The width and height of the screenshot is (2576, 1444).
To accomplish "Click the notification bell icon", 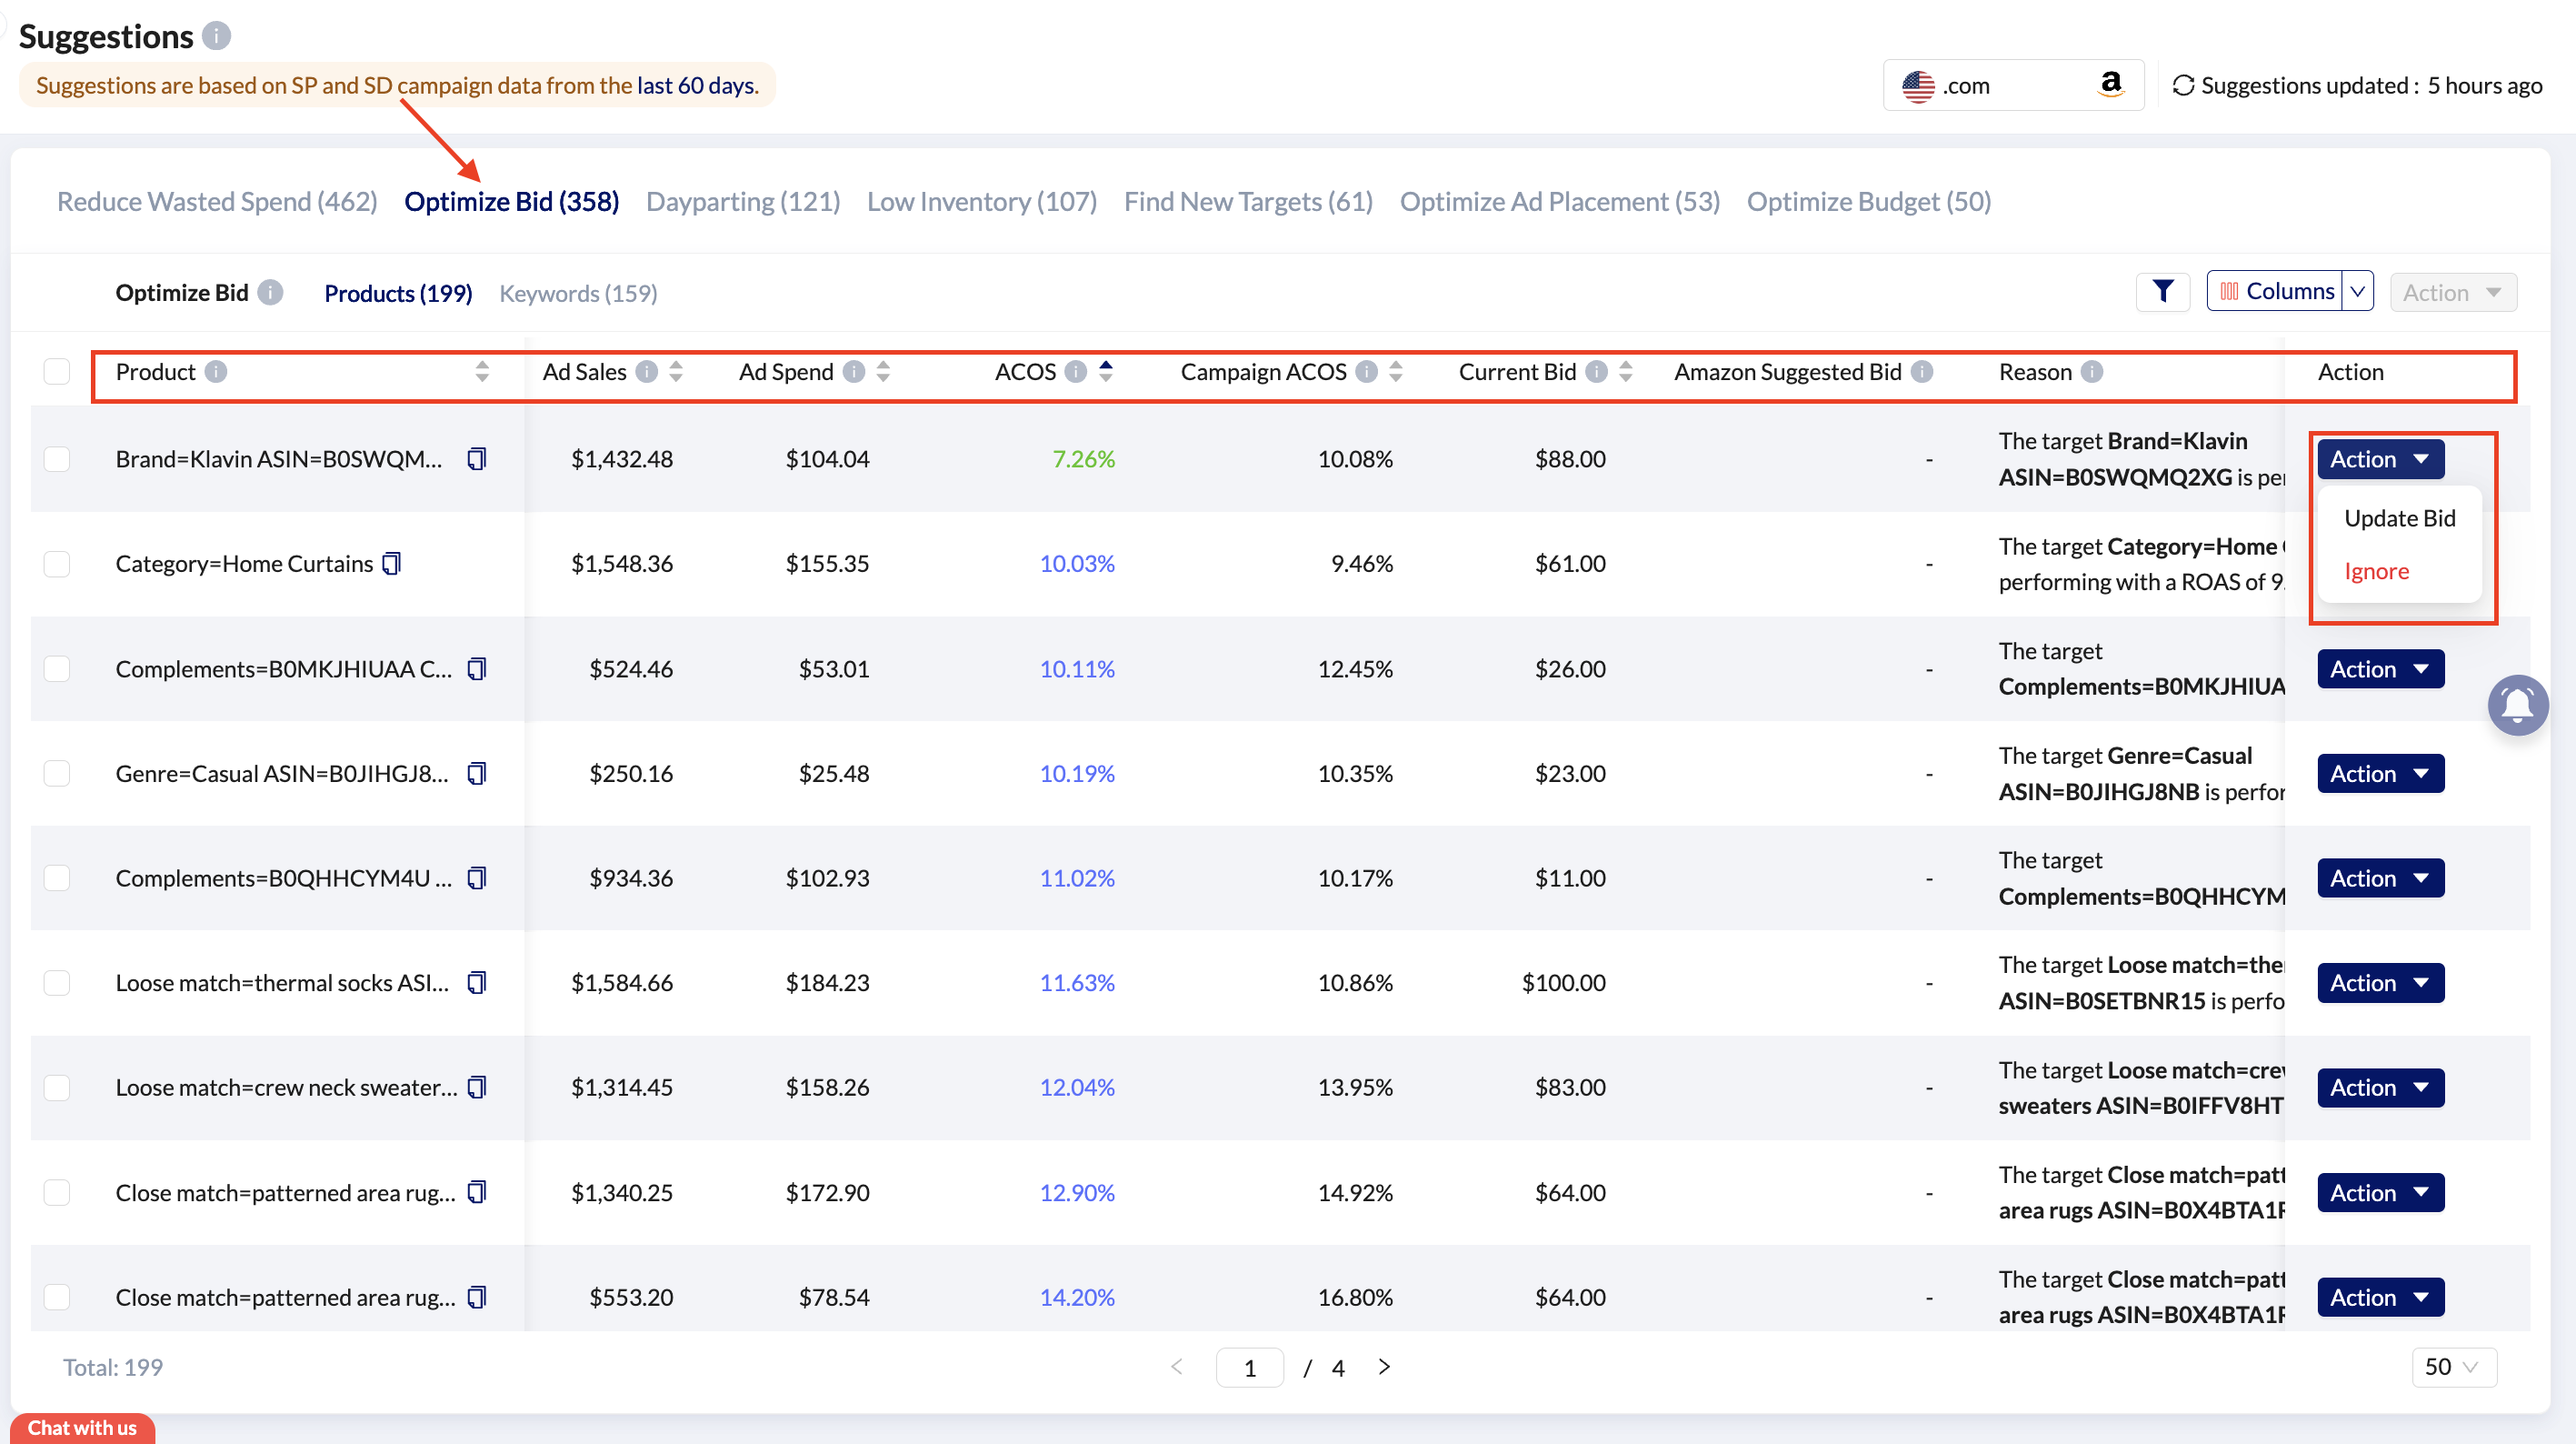I will click(2517, 706).
